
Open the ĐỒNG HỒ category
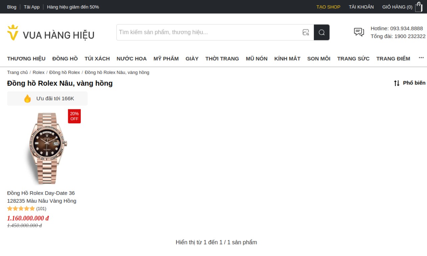point(65,59)
